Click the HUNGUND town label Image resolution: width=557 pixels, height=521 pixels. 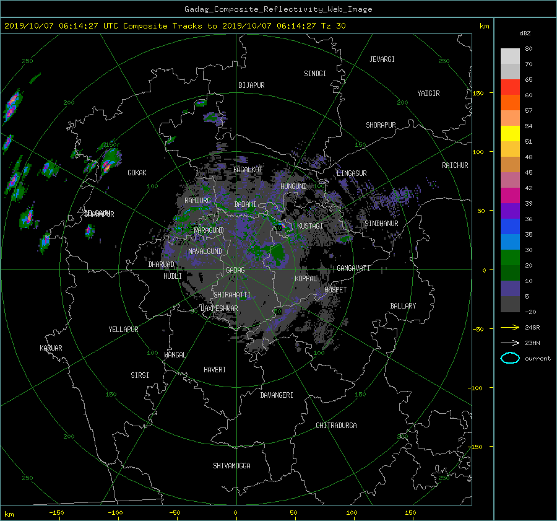click(293, 186)
